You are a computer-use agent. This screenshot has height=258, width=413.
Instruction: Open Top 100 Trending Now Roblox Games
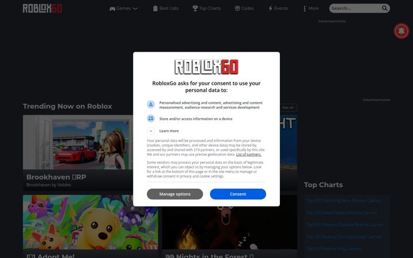[344, 201]
